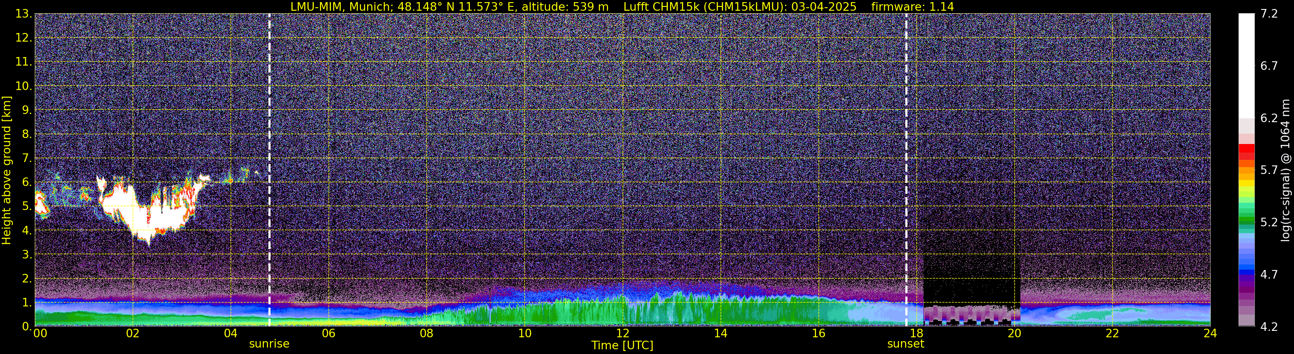
Task: Click the '8.' tick on the height axis
Action: pyautogui.click(x=27, y=134)
